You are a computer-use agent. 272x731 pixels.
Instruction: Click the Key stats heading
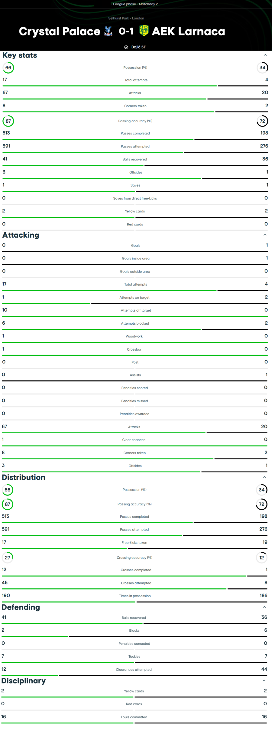pos(20,55)
